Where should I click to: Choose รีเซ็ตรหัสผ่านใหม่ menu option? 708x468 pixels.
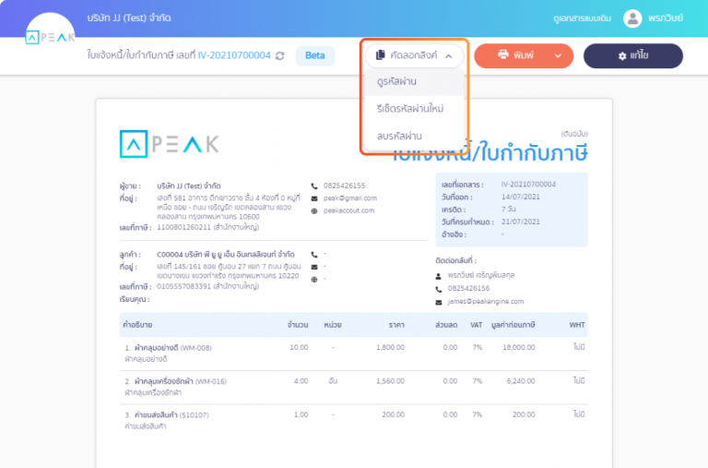pos(415,109)
